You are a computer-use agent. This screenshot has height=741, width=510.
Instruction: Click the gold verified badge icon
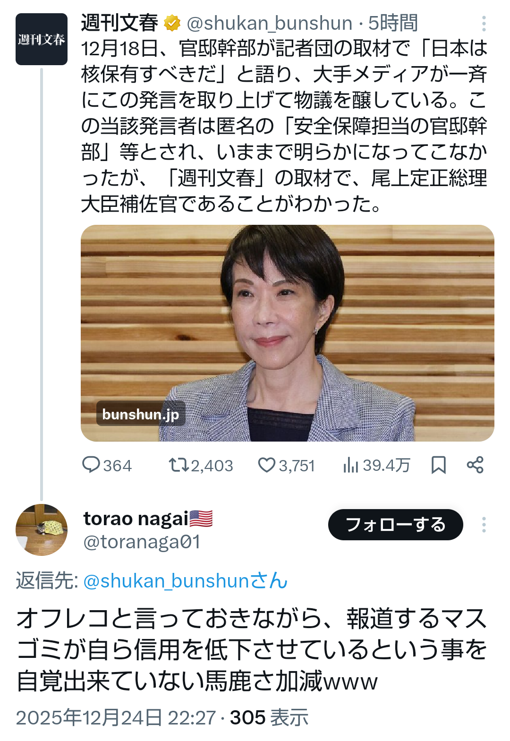click(172, 23)
